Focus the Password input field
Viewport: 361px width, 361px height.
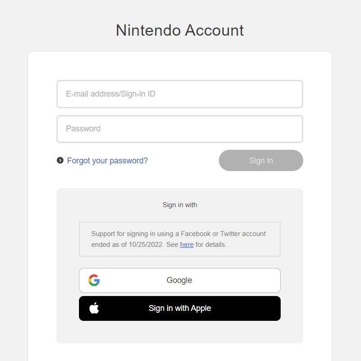(180, 129)
